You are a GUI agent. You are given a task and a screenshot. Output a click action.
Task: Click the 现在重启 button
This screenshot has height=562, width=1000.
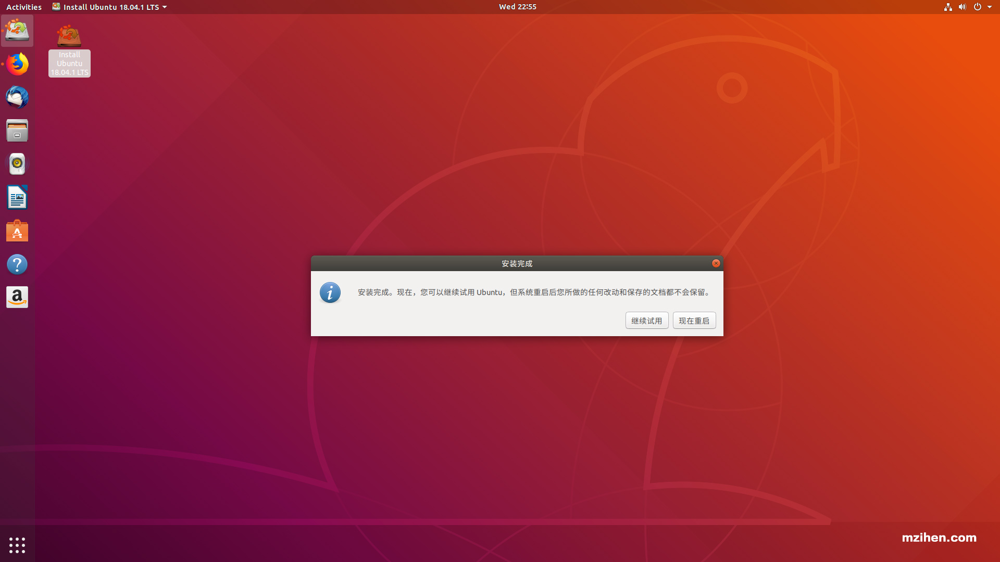pos(694,321)
